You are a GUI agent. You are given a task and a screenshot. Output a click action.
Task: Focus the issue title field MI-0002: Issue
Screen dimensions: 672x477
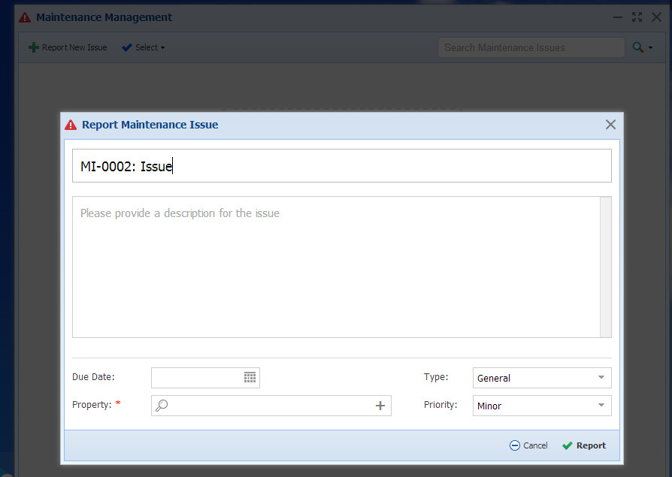click(341, 166)
